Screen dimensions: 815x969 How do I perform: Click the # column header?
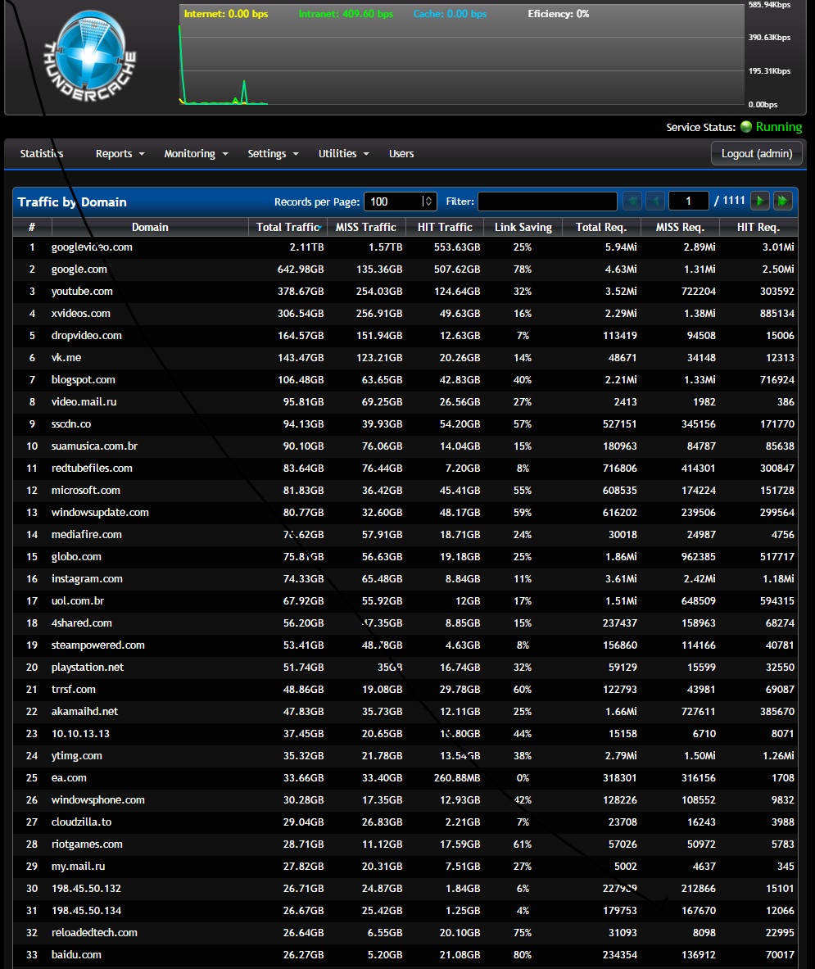pos(32,228)
